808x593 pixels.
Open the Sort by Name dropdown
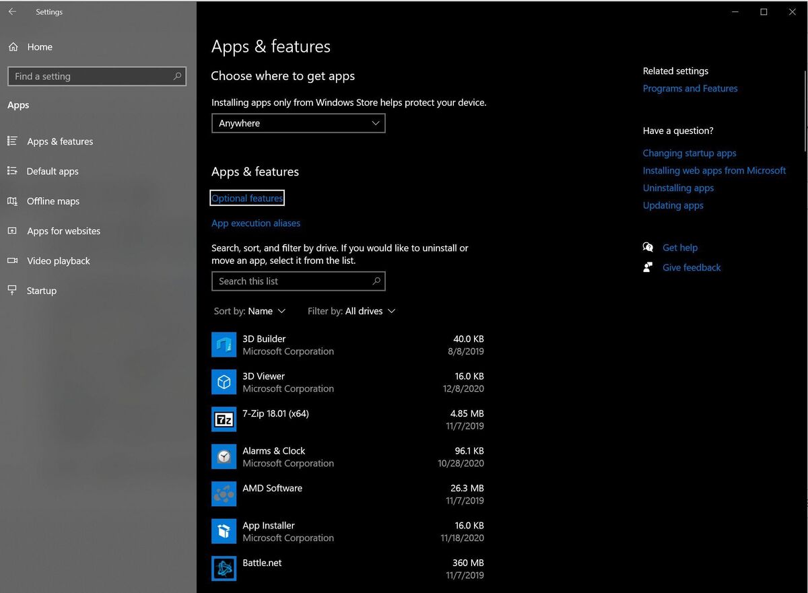click(250, 311)
